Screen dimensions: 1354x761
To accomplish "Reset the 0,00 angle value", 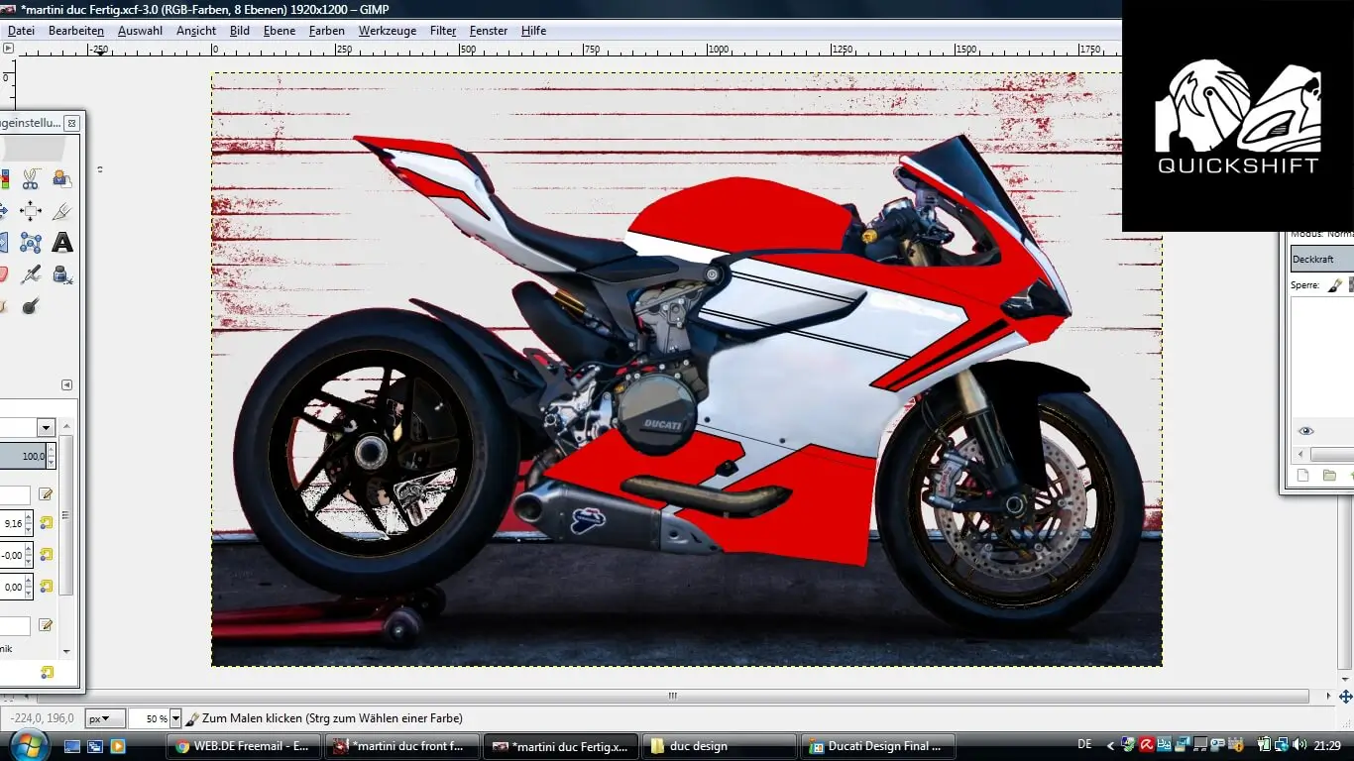I will (47, 587).
